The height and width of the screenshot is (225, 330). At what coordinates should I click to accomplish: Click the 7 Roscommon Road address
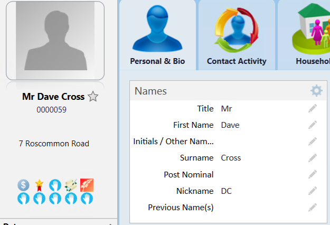coord(54,144)
